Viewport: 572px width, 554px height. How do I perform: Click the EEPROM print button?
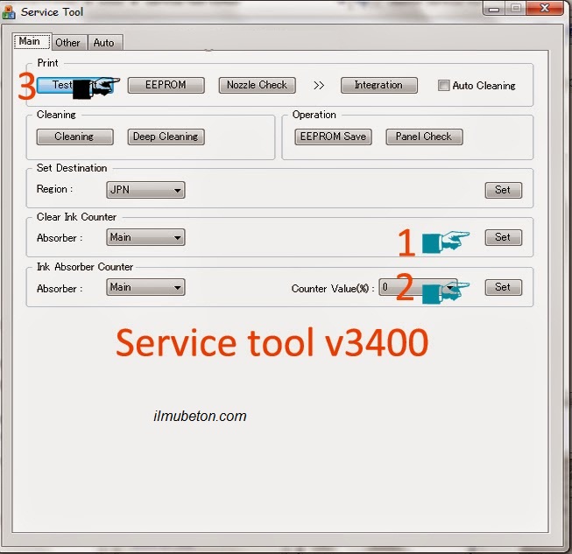coord(166,85)
